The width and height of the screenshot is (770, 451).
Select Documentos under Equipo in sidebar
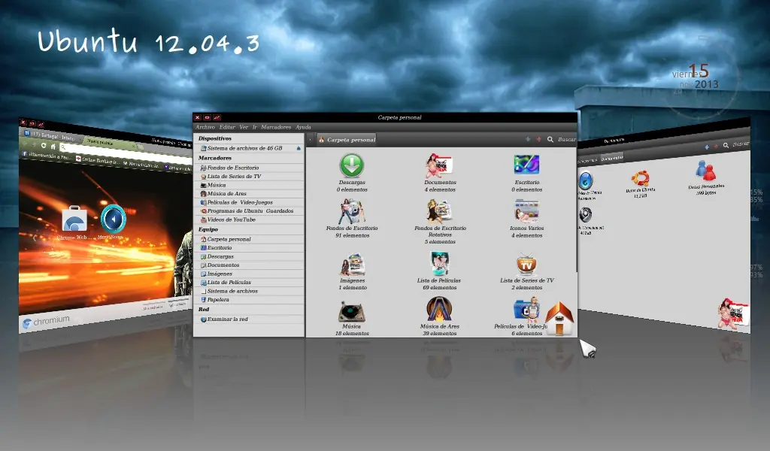[x=248, y=265]
